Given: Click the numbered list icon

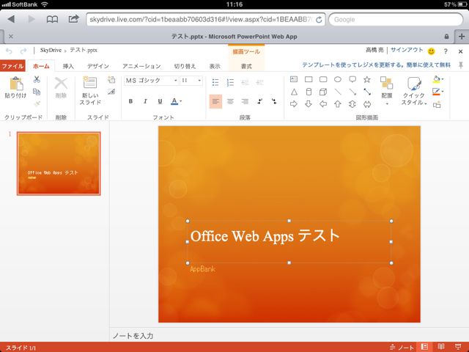Looking at the screenshot, I should (230, 82).
